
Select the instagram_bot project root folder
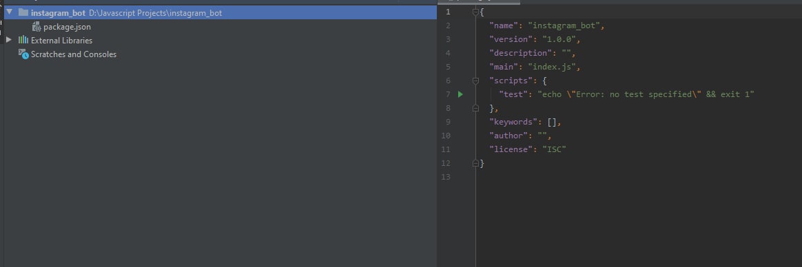(x=220, y=13)
